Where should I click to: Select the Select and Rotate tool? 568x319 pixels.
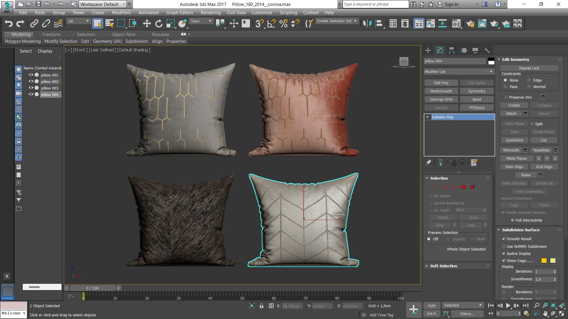click(159, 24)
